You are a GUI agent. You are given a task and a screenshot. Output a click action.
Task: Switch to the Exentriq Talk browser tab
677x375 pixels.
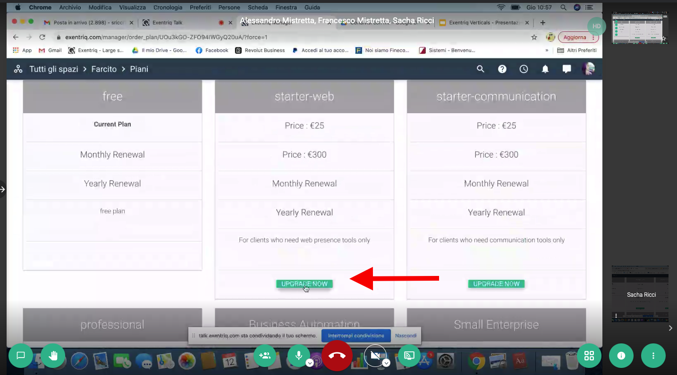pyautogui.click(x=168, y=23)
